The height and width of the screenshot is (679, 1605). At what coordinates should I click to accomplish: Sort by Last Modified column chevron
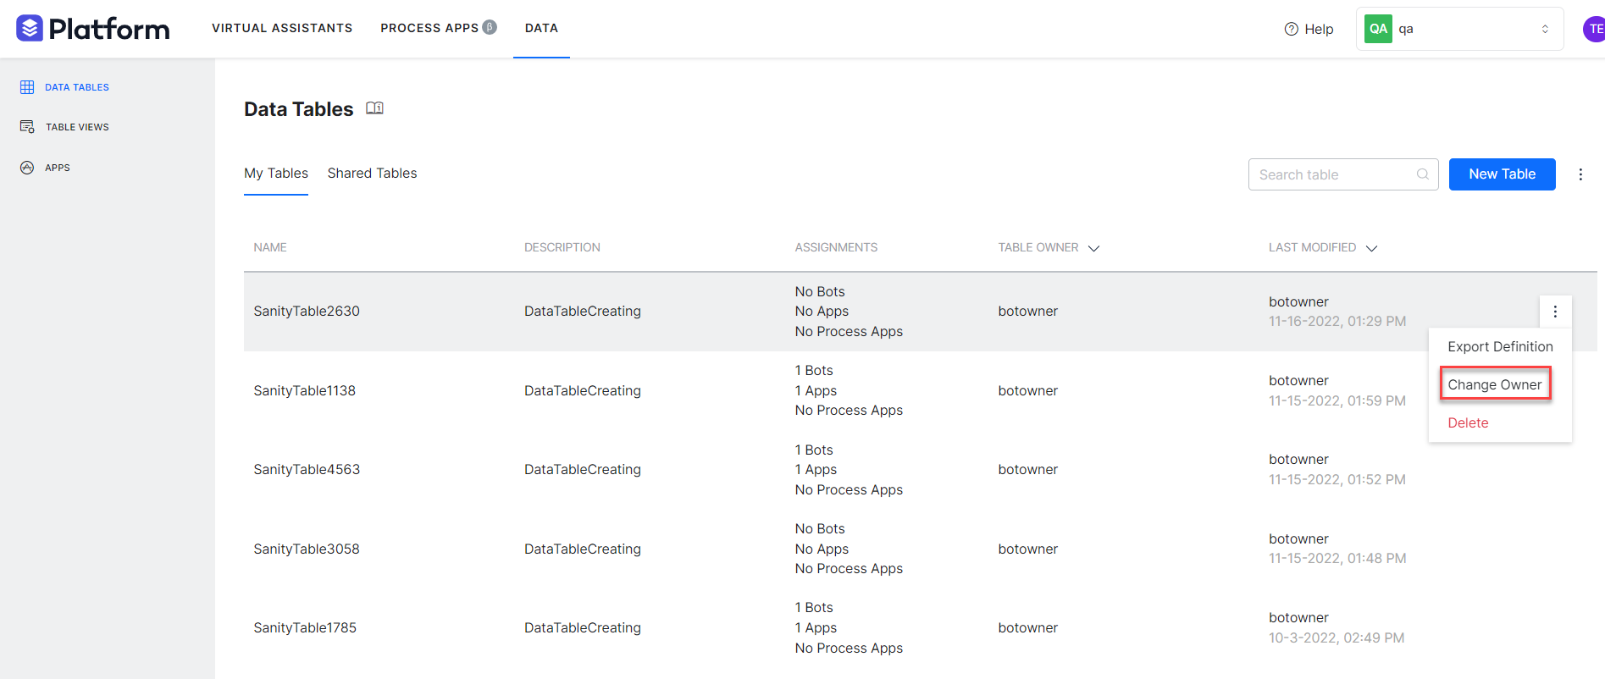pyautogui.click(x=1371, y=248)
